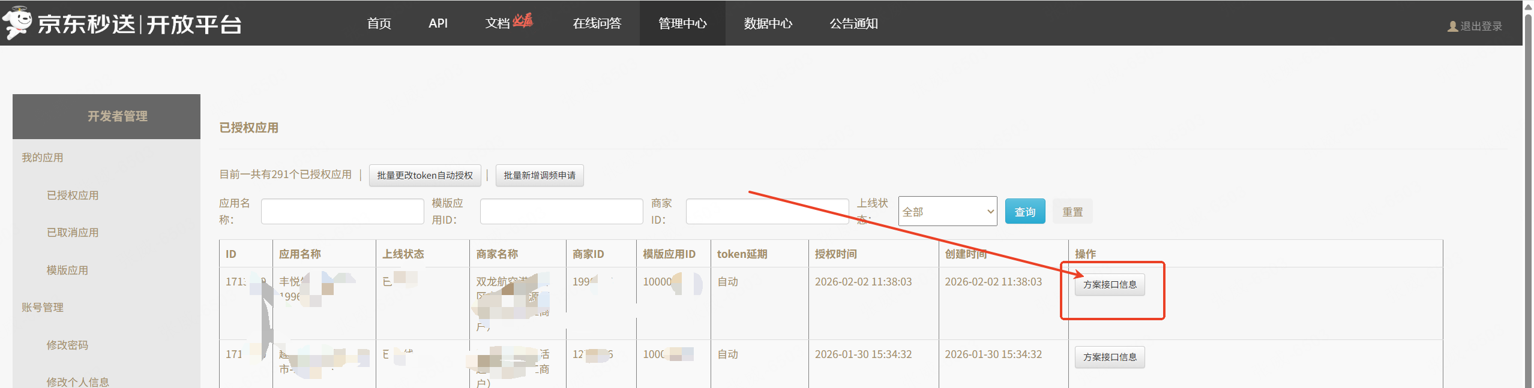Screen dimensions: 1534x388
Task: Click the JD mascot logo icon
Action: (17, 23)
